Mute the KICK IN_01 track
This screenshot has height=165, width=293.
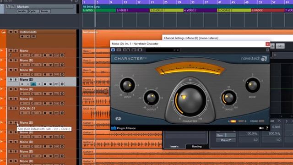(11, 108)
